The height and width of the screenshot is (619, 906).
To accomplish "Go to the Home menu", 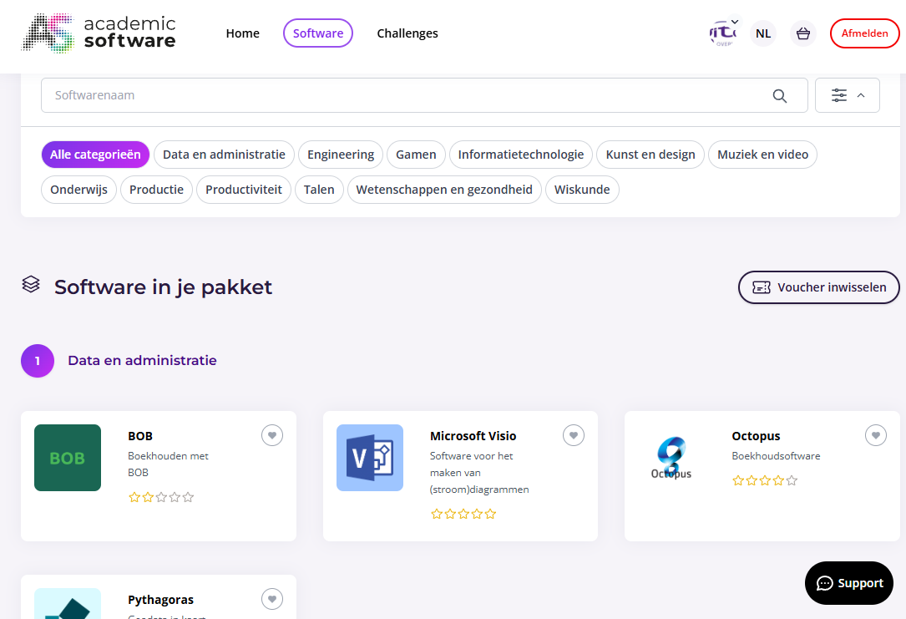I will 243,33.
